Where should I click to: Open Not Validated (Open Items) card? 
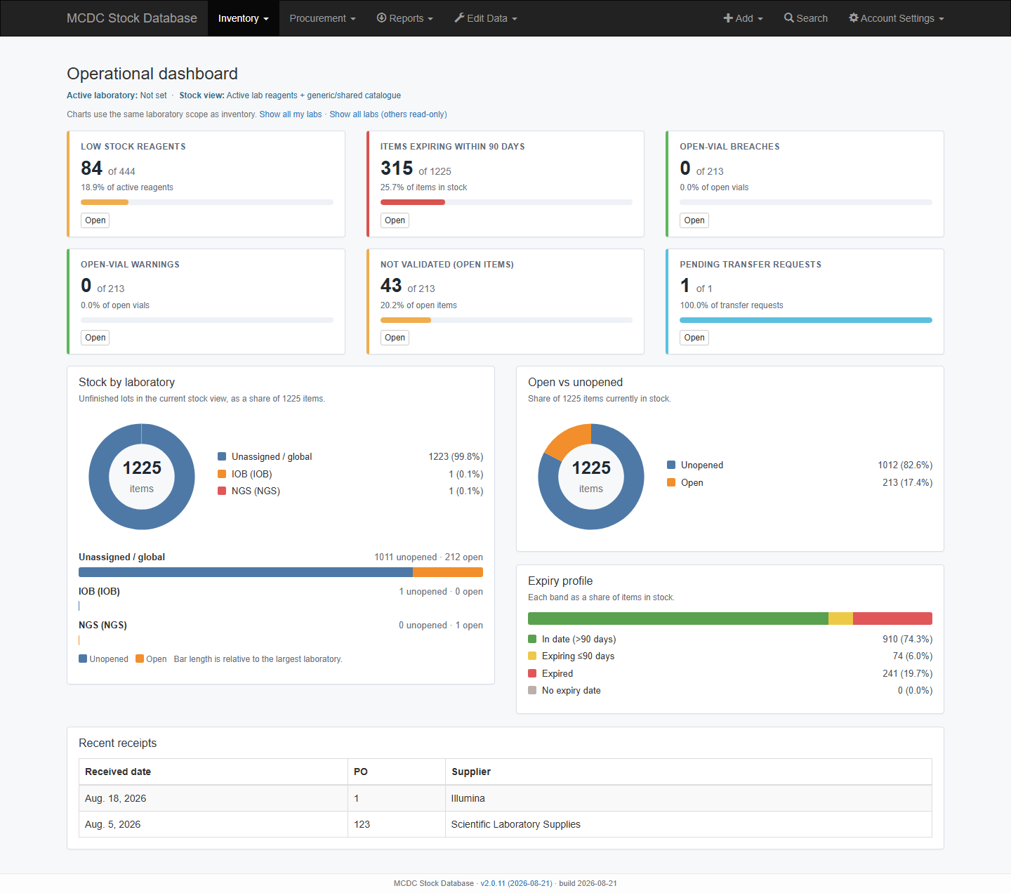(x=395, y=338)
